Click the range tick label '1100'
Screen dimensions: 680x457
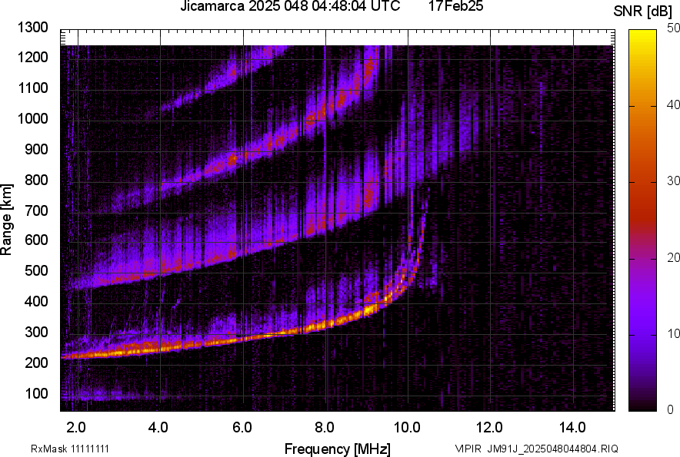click(32, 88)
